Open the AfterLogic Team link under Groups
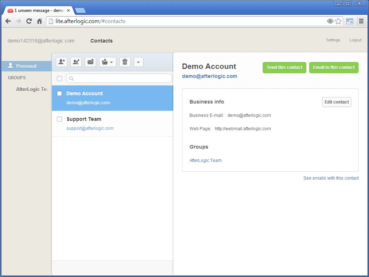This screenshot has width=369, height=277. tap(205, 161)
